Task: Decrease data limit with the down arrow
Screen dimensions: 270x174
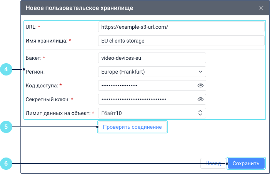Action: click(x=200, y=115)
